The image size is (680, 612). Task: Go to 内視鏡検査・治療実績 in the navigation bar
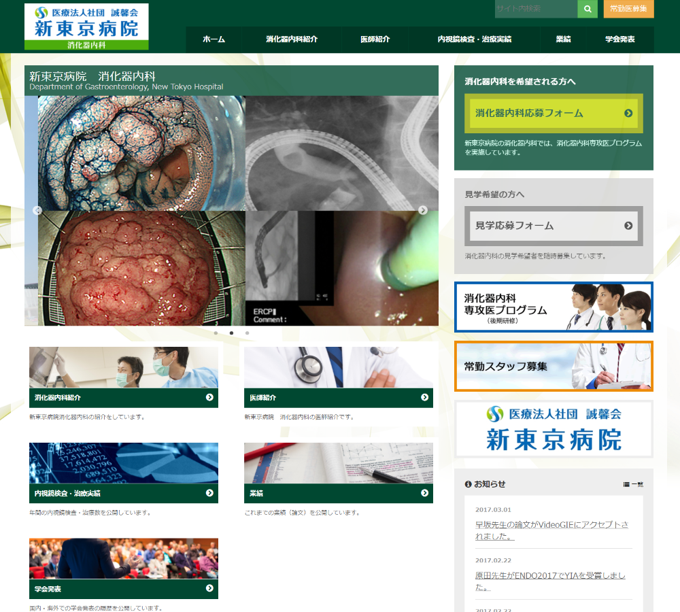pyautogui.click(x=475, y=39)
